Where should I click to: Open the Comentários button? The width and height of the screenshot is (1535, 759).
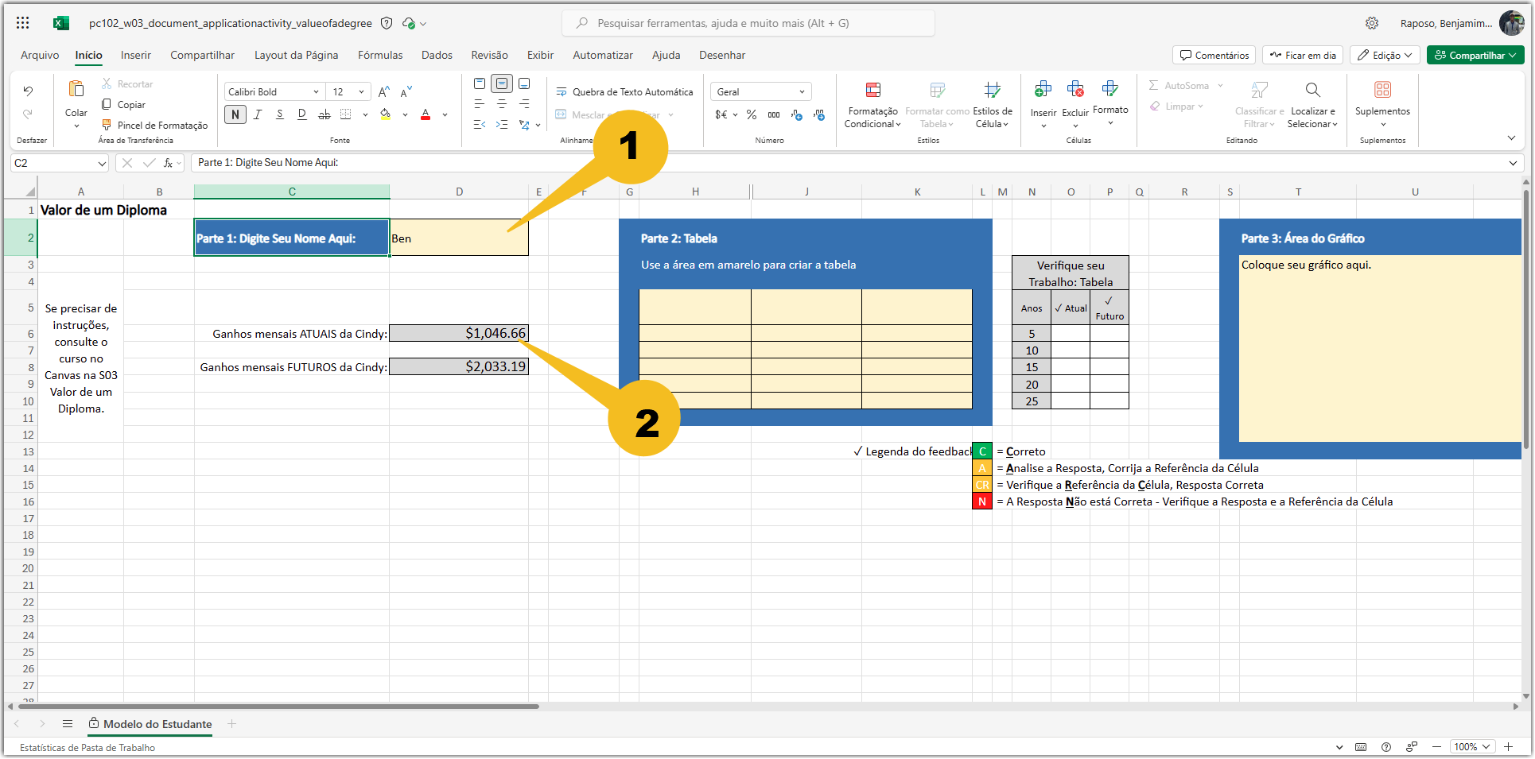[x=1214, y=56]
